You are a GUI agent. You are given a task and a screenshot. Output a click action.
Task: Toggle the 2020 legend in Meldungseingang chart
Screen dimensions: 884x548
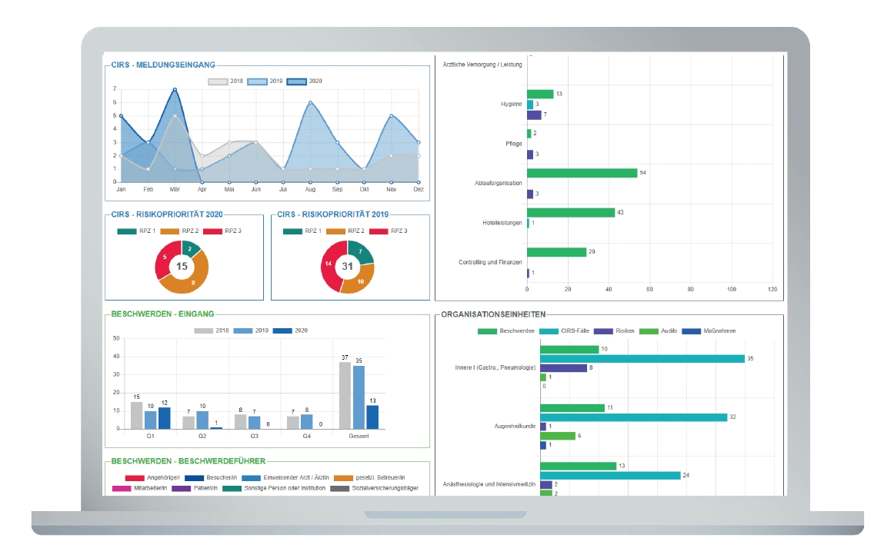[x=305, y=81]
